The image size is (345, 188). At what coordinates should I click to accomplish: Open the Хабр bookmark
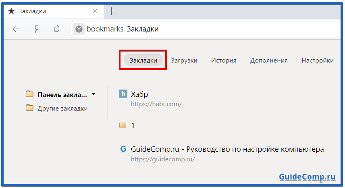coord(139,94)
